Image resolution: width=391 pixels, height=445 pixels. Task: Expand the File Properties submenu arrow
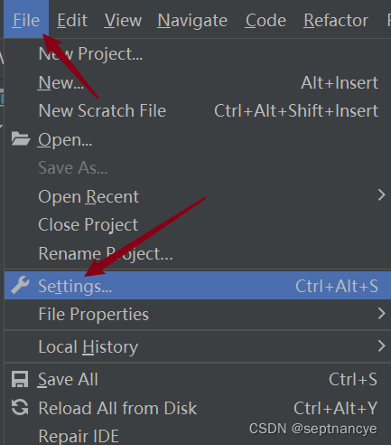pos(381,313)
